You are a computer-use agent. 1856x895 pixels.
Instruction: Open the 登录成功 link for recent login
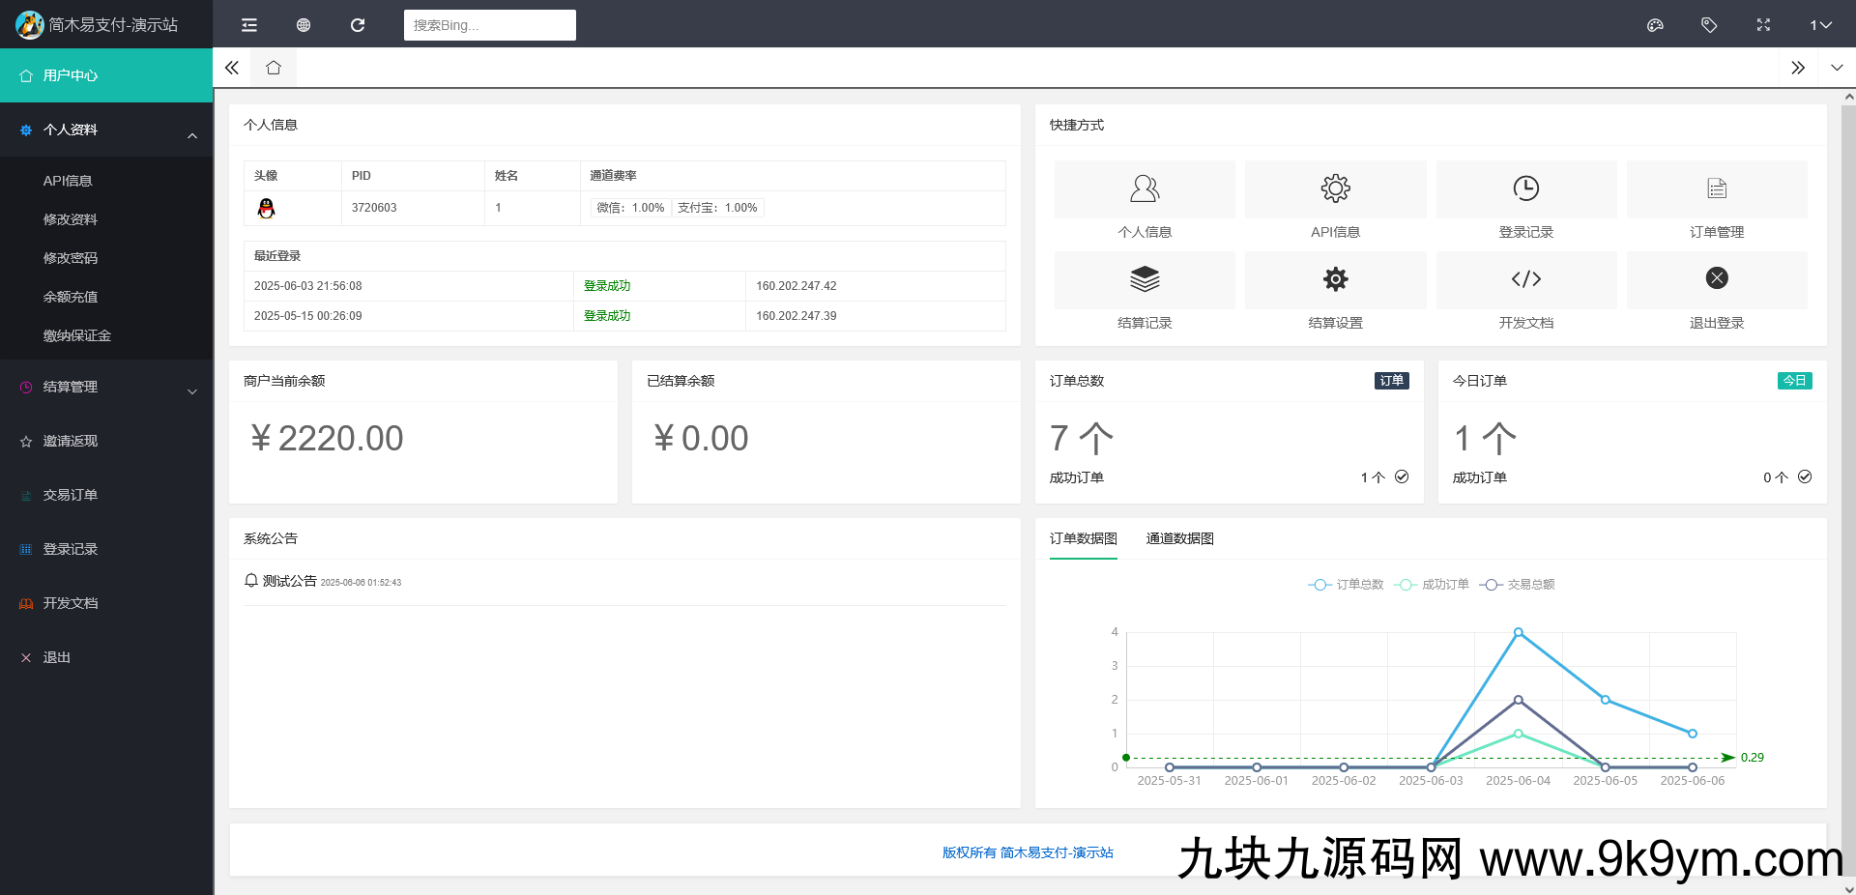coord(606,285)
